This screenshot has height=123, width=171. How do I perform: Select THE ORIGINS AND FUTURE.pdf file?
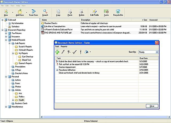(x=58, y=33)
